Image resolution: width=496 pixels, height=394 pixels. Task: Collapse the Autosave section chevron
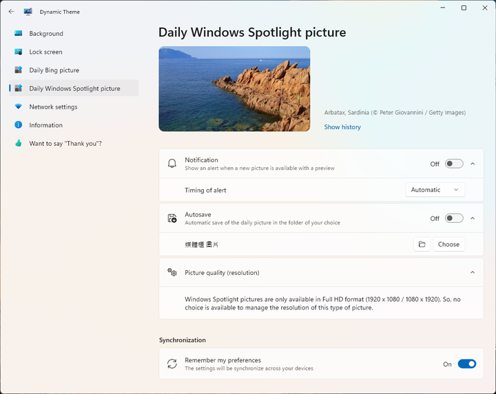pyautogui.click(x=473, y=218)
